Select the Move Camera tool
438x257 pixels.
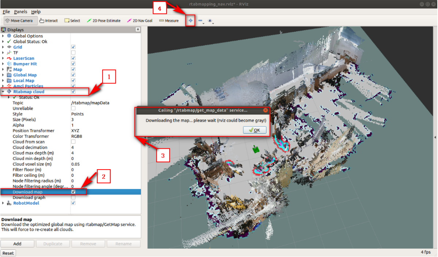click(20, 21)
